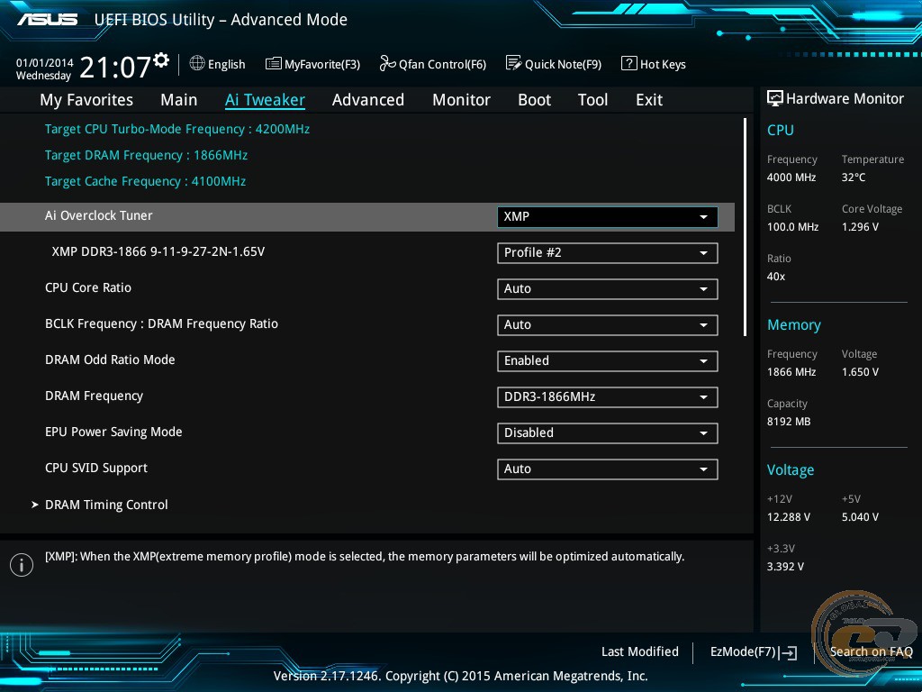Open Qfan Control fan icon
The width and height of the screenshot is (922, 692).
coord(388,63)
